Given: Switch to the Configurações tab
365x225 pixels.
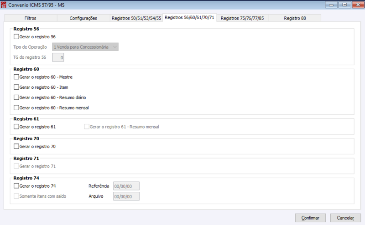Looking at the screenshot, I should 83,18.
